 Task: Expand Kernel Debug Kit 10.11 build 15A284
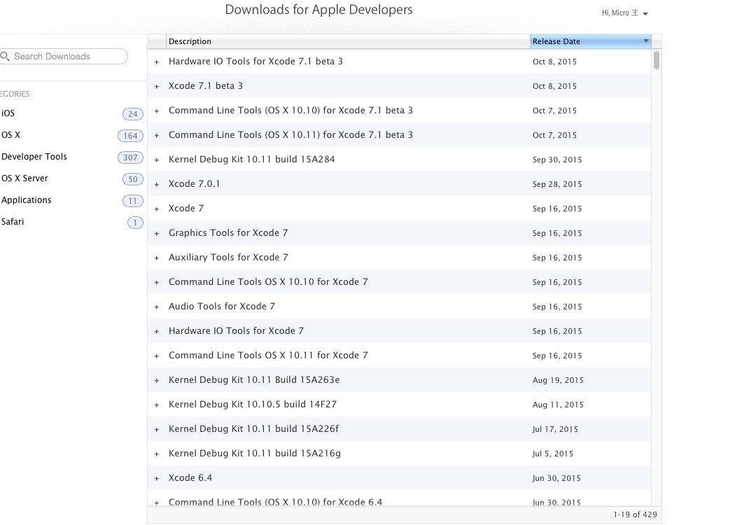click(157, 160)
